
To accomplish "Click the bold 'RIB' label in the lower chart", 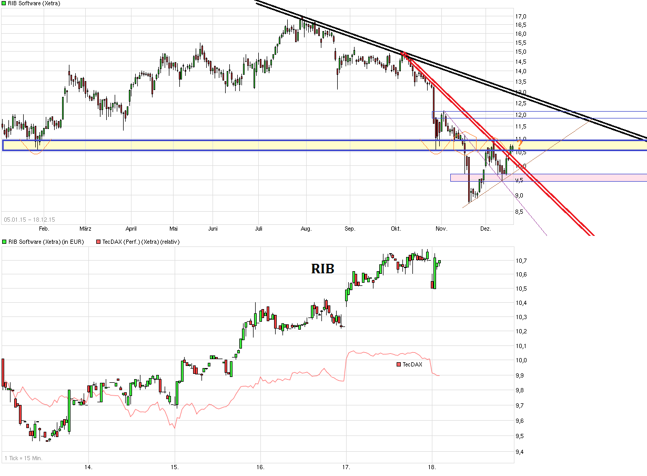I will [323, 269].
